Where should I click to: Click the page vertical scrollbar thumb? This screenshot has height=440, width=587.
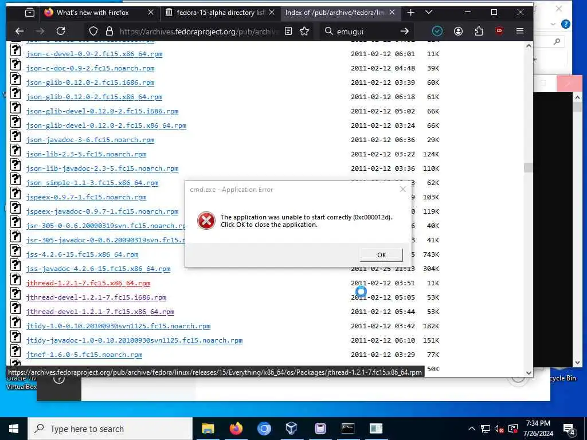pyautogui.click(x=528, y=168)
